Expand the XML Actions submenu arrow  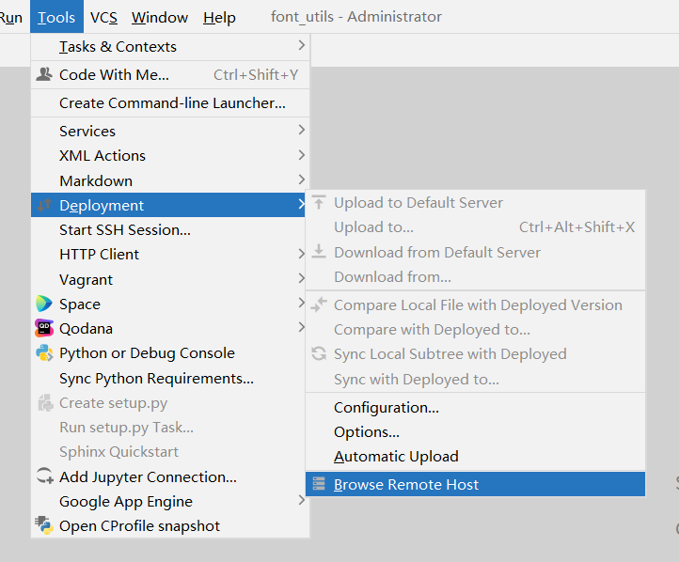[302, 154]
